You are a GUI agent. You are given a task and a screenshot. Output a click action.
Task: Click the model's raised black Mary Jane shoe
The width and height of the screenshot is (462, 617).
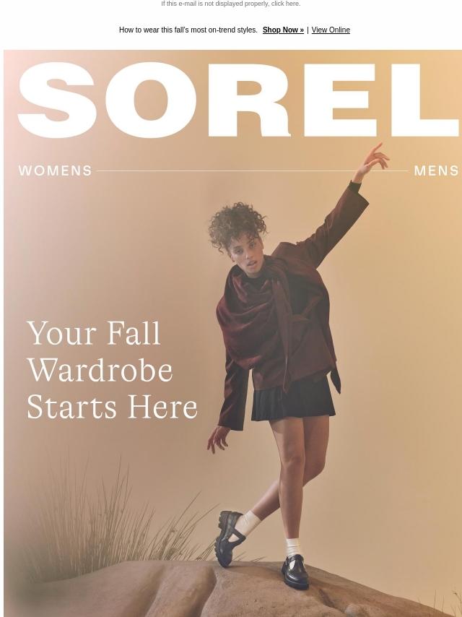coord(230,538)
